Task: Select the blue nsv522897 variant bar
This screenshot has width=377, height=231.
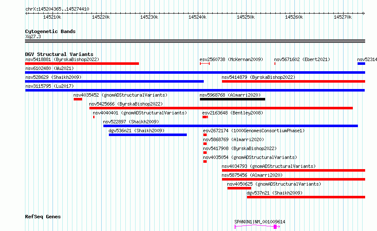Action: tap(230, 126)
